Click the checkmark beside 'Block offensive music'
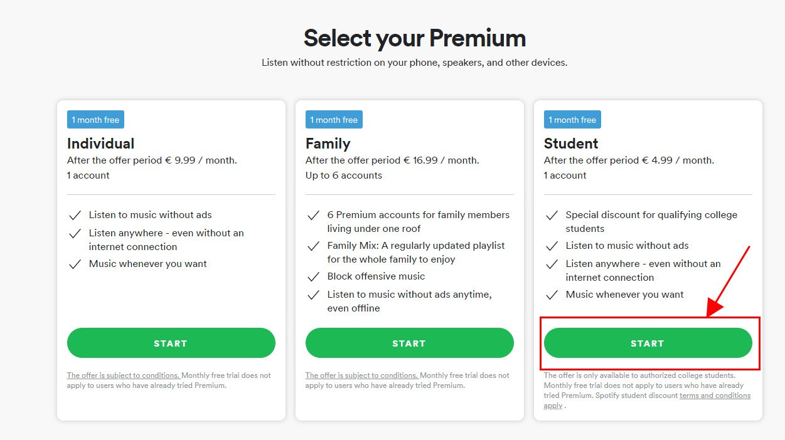 [x=314, y=276]
